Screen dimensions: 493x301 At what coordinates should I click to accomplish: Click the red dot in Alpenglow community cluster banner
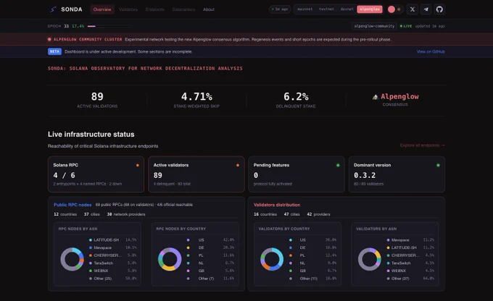49,40
